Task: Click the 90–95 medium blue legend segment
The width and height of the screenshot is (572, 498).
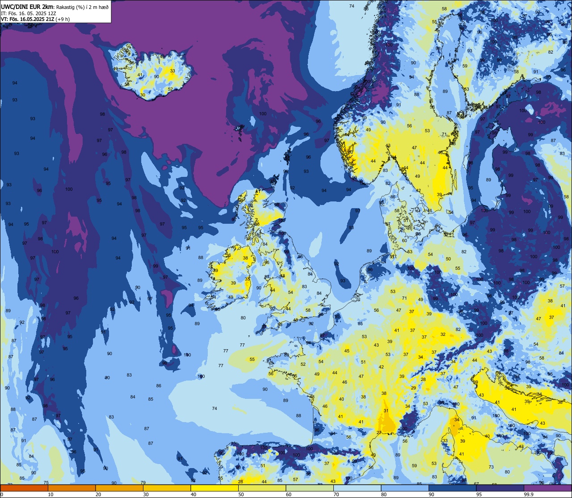Action: (x=452, y=488)
